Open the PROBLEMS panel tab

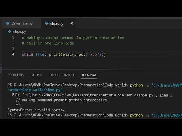click(16, 75)
